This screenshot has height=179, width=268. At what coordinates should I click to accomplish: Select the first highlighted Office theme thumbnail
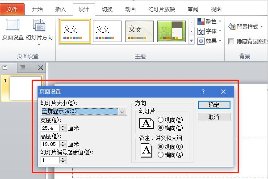click(x=75, y=31)
